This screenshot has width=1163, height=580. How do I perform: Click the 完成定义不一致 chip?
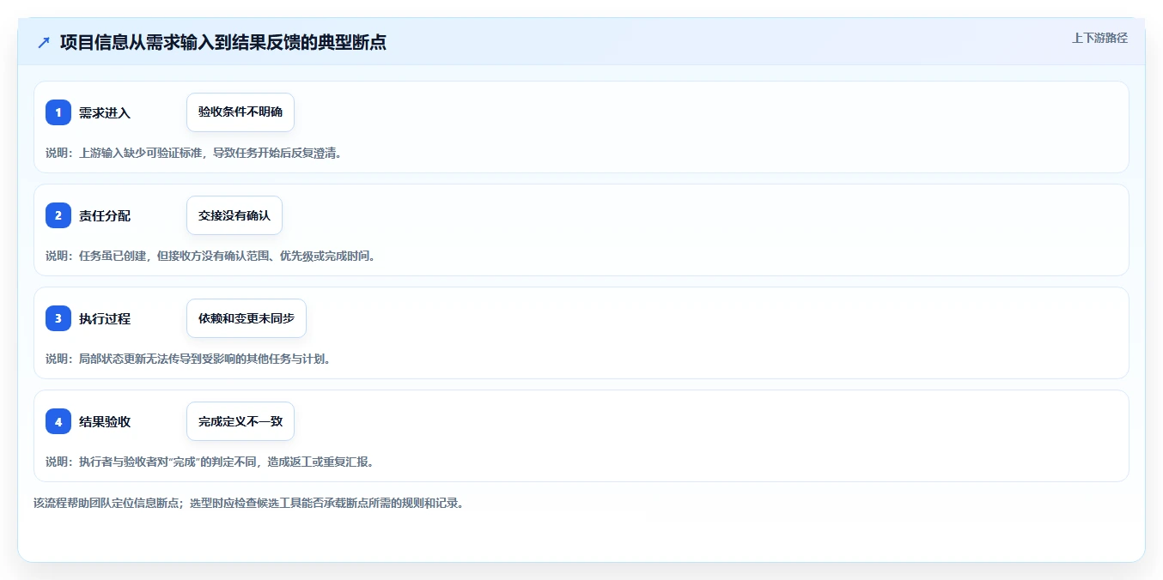point(241,421)
